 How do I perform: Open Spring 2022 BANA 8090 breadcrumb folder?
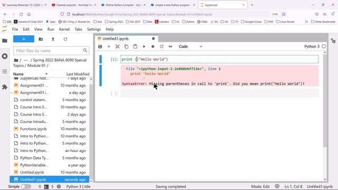point(60,60)
